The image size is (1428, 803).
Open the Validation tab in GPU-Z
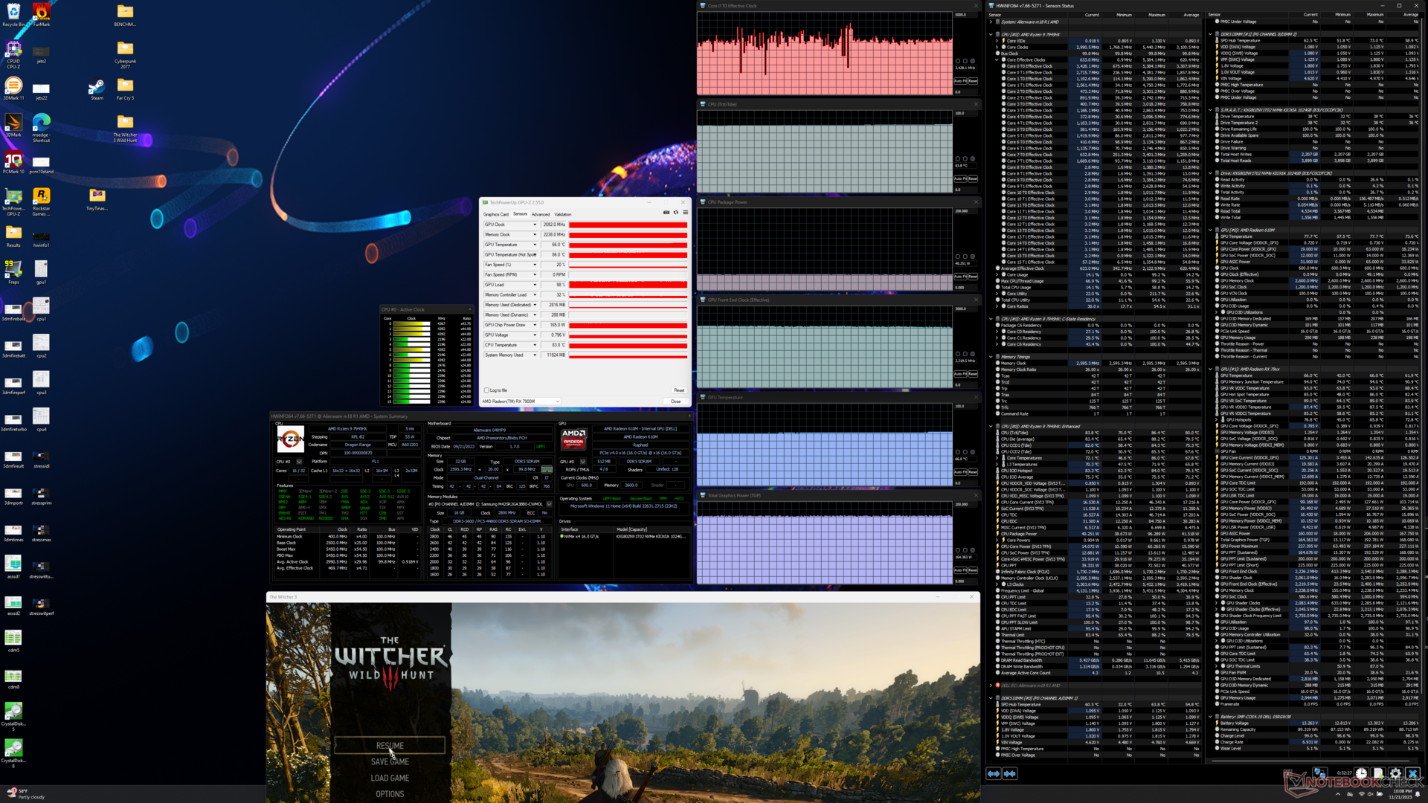click(x=563, y=214)
